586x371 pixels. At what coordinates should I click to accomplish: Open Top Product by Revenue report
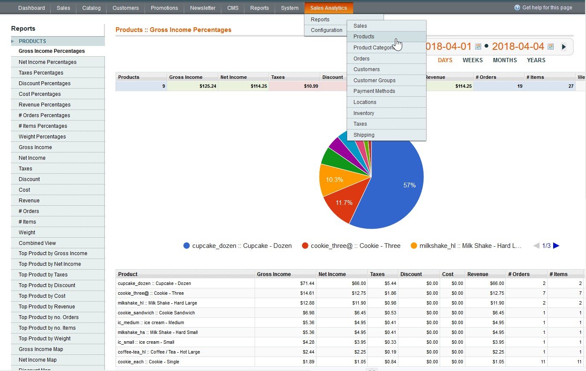(46, 307)
